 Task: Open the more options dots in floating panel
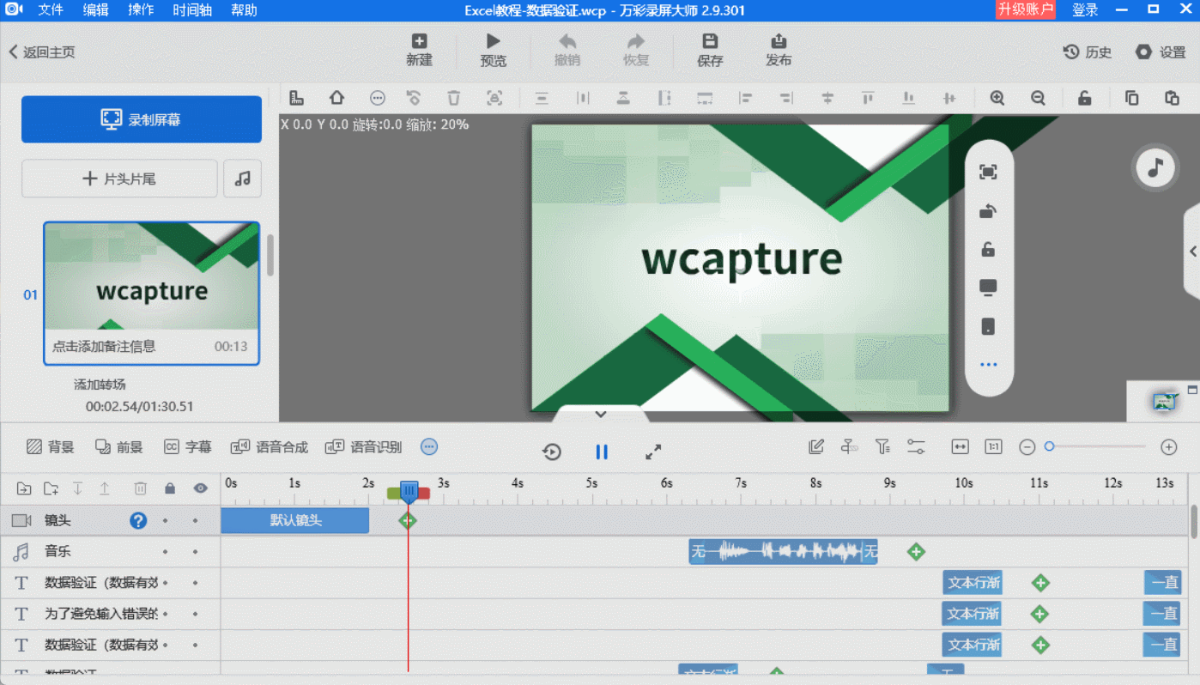click(988, 365)
